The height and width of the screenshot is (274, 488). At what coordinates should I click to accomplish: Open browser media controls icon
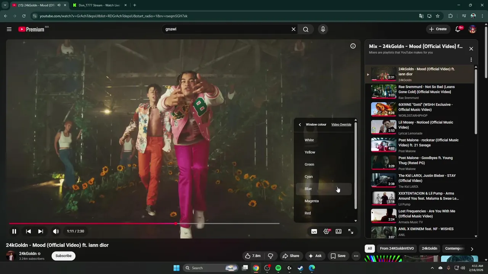(x=464, y=16)
